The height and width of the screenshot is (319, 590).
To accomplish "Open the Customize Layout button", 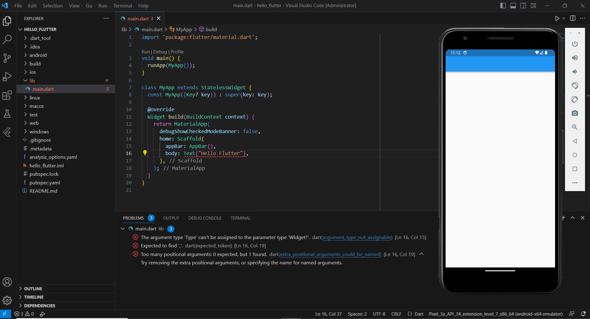I will (x=533, y=6).
